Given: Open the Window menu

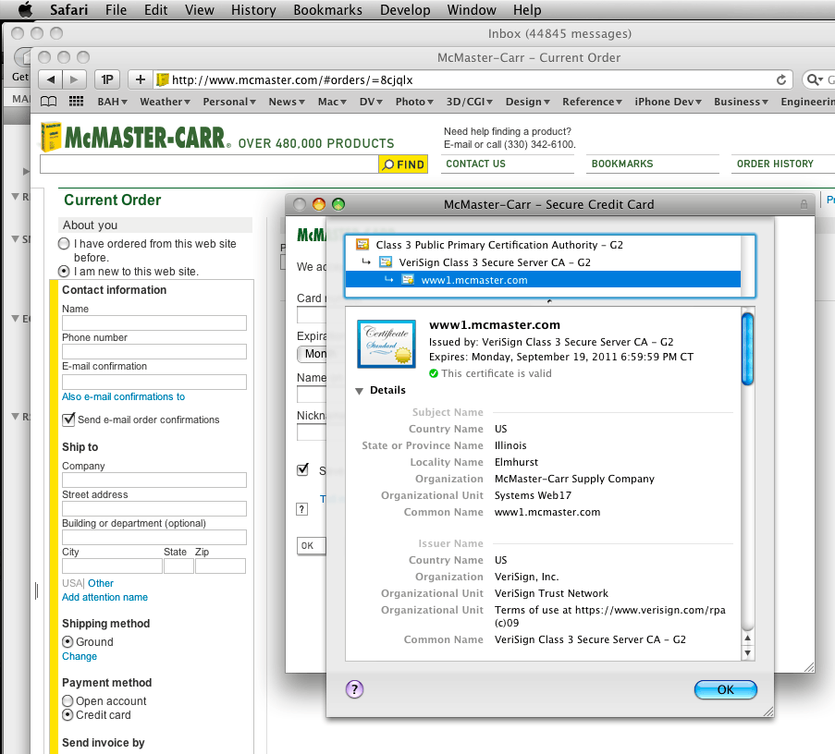Looking at the screenshot, I should (x=472, y=9).
